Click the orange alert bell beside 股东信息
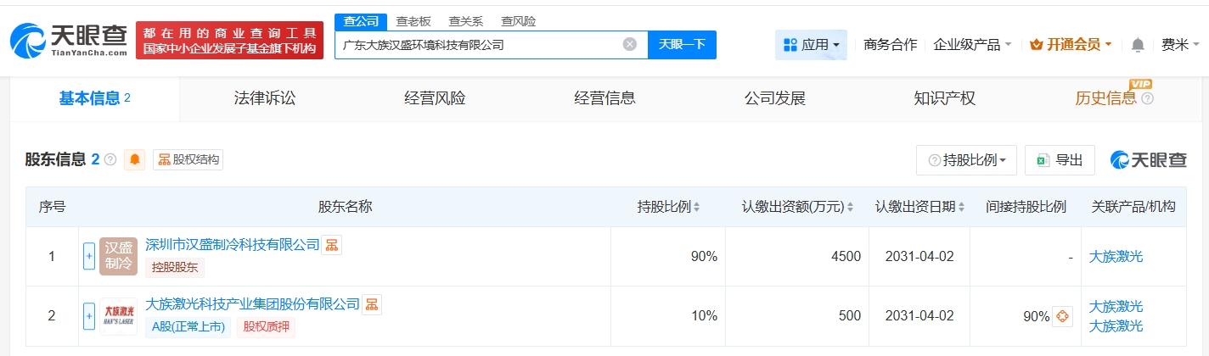Image resolution: width=1209 pixels, height=356 pixels. [x=134, y=159]
